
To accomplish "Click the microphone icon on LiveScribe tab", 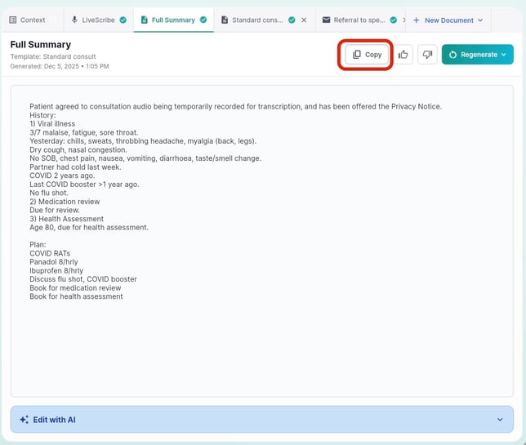I will click(x=75, y=20).
